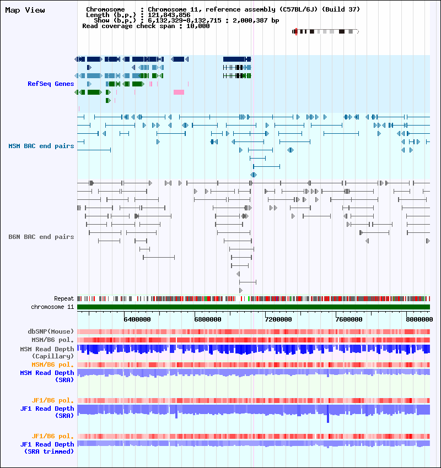The image size is (441, 468).
Task: Click the MSM Read Depth (SRA) histogram
Action: [x=254, y=373]
